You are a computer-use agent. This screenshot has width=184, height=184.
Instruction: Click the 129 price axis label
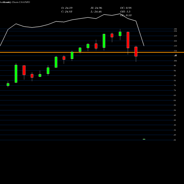tap(175, 36)
